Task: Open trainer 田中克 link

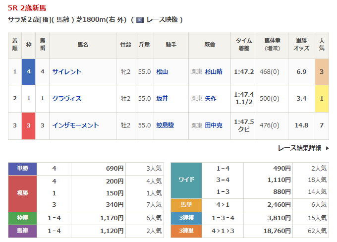Action: (214, 125)
